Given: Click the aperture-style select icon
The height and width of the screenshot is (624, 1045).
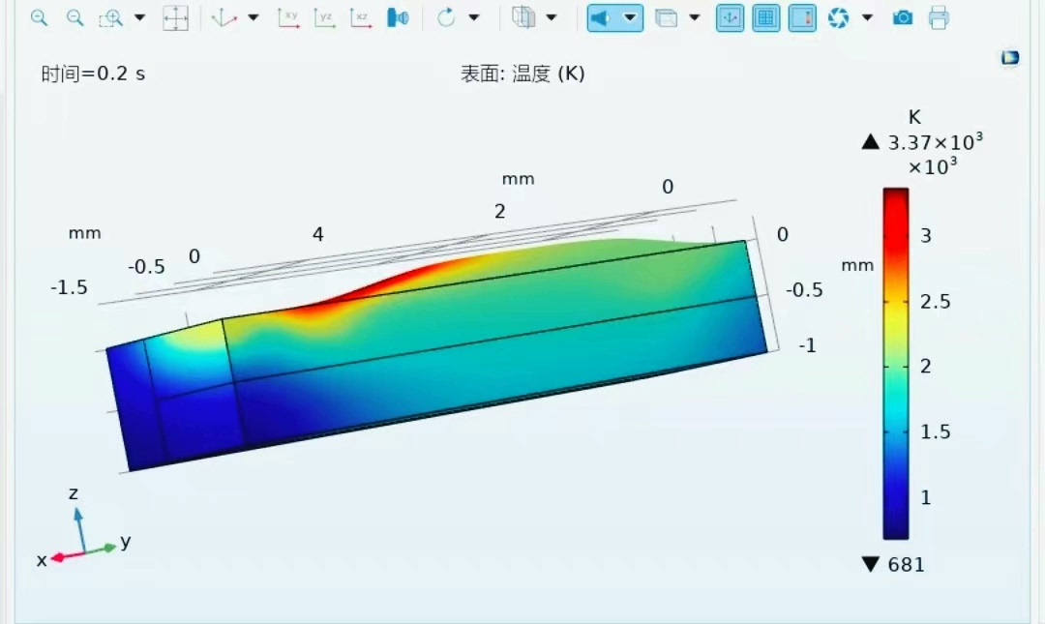Looking at the screenshot, I should point(838,18).
